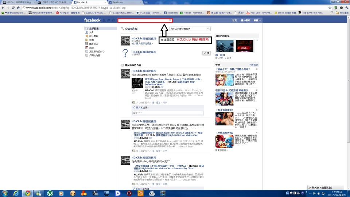Screen dimensions: 350x197
Task: Open 【魔晶之印】 sponsored ad title
Action: coord(233,69)
